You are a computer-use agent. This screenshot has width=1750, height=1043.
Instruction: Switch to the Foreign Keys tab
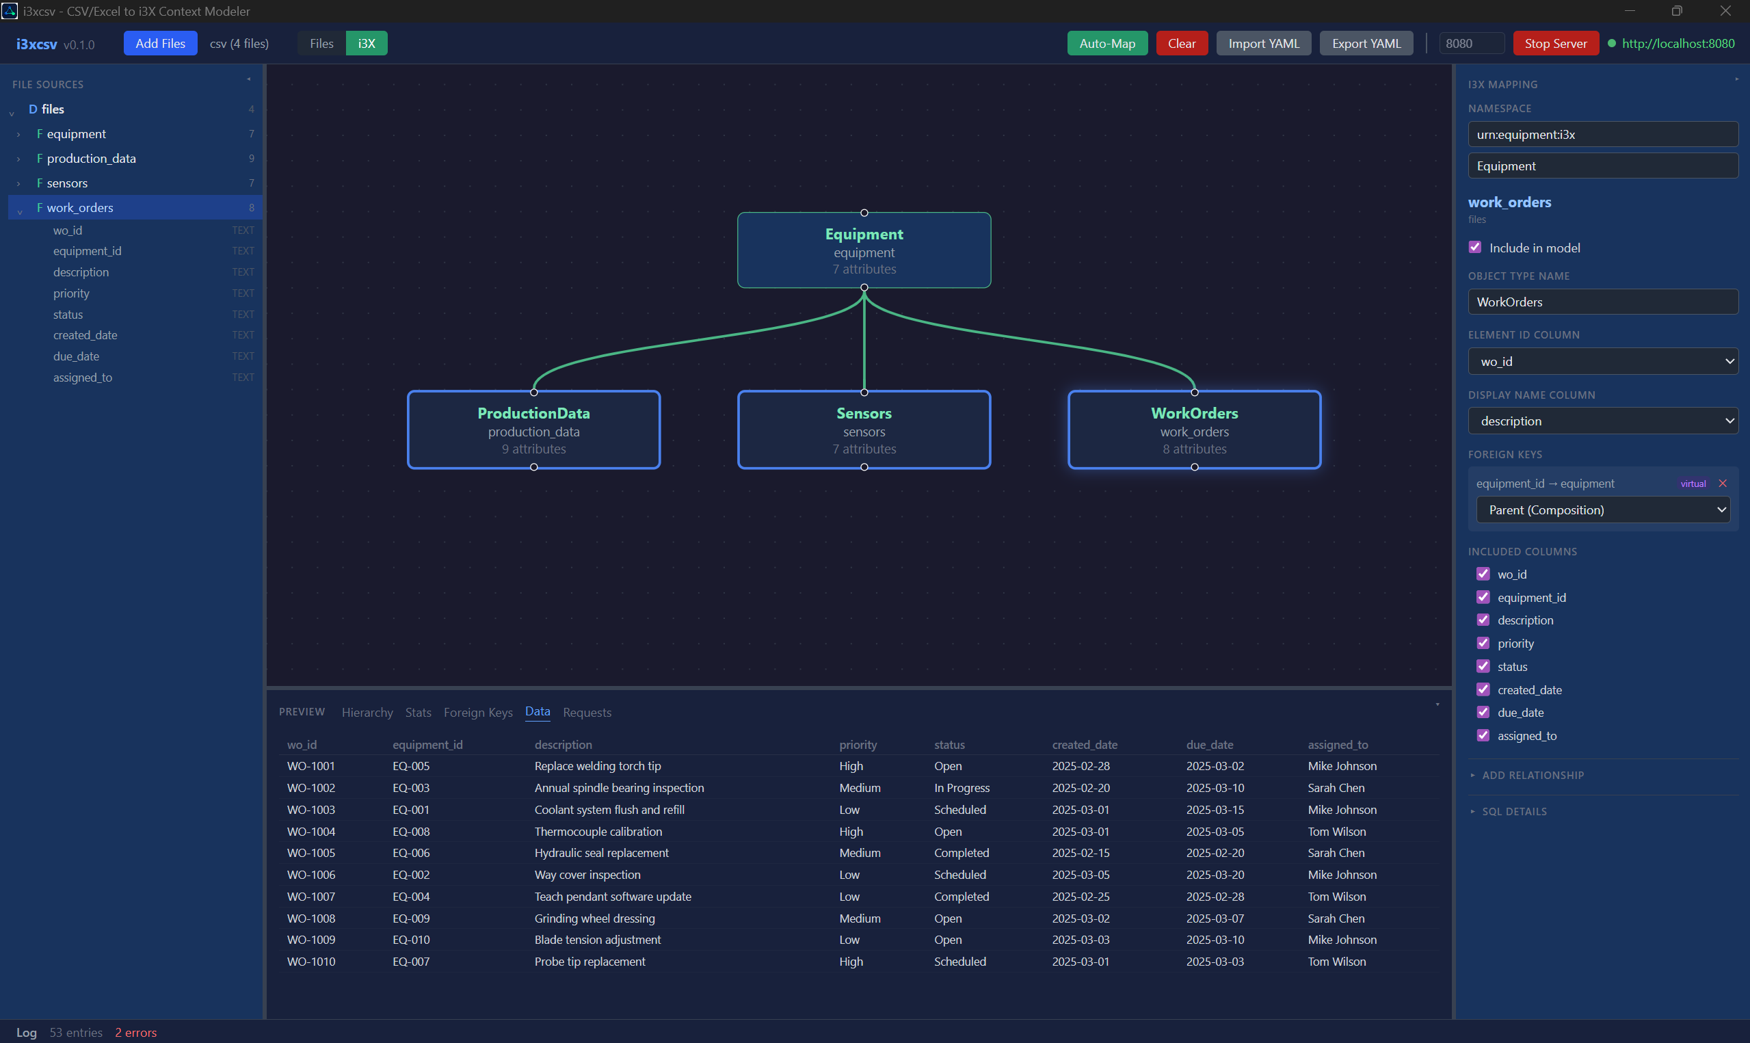[478, 712]
